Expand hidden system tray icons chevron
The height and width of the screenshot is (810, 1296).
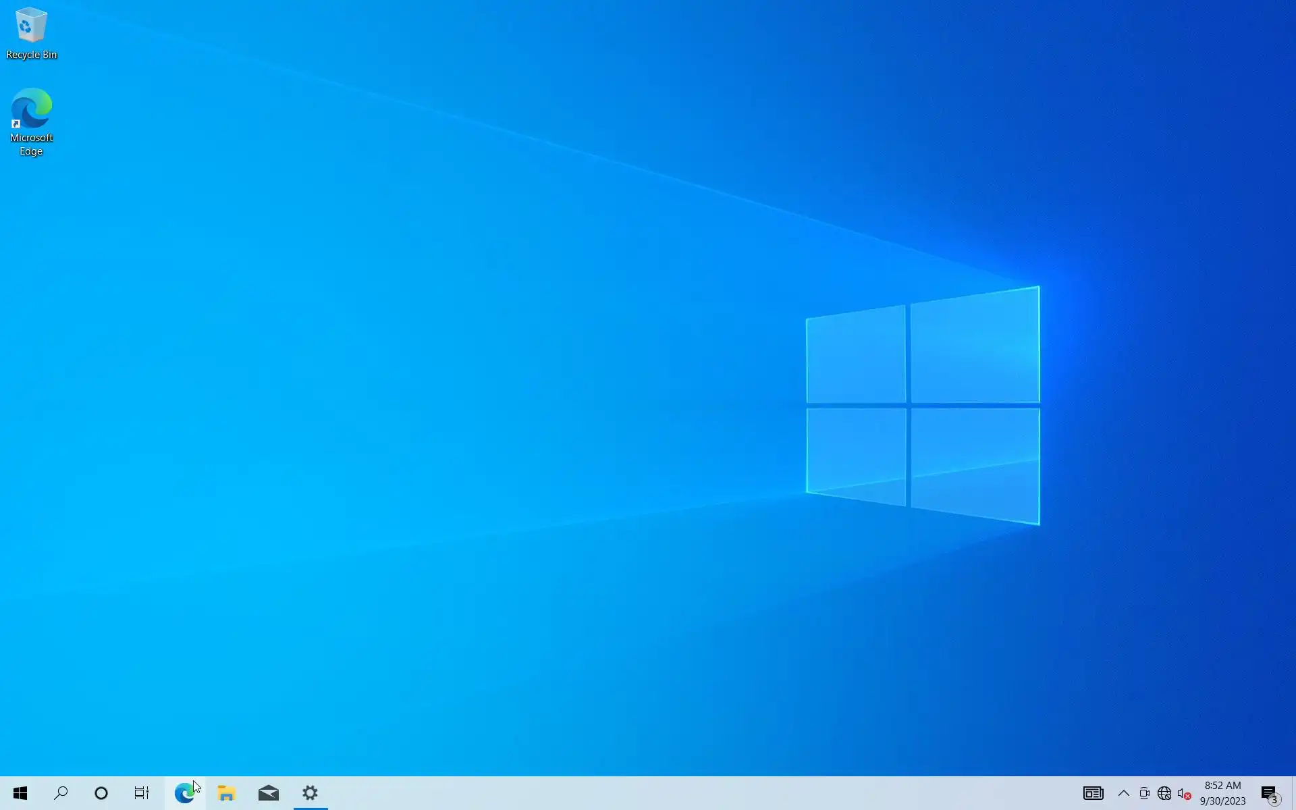1123,793
